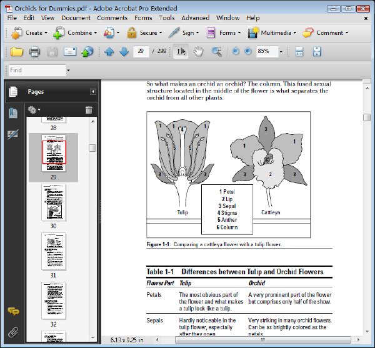Go to next page with down arrow
The image size is (375, 348).
124,52
